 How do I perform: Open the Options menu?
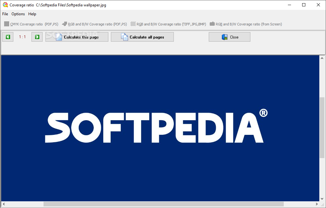click(18, 14)
